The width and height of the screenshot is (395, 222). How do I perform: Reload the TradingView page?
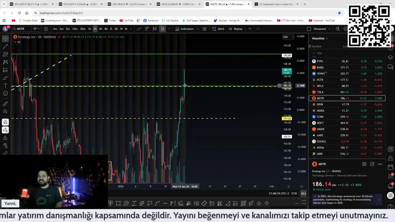point(19,13)
